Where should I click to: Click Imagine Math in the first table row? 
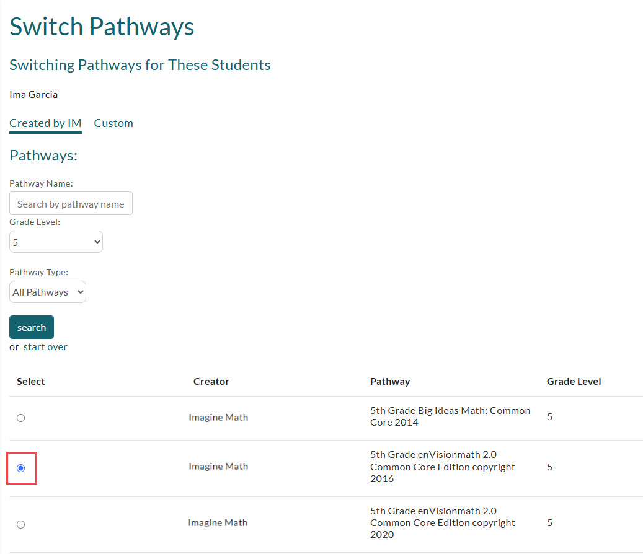(x=218, y=417)
